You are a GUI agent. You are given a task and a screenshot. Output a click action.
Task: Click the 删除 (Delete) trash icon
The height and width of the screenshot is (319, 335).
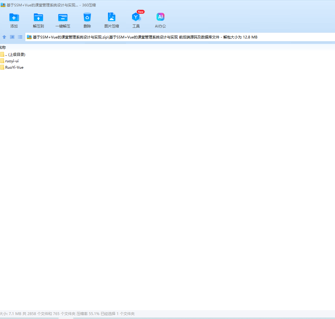(87, 17)
